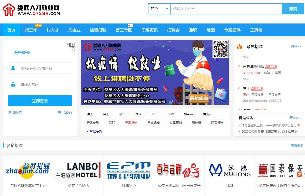Select the 兼职 menu item

[x=193, y=30]
